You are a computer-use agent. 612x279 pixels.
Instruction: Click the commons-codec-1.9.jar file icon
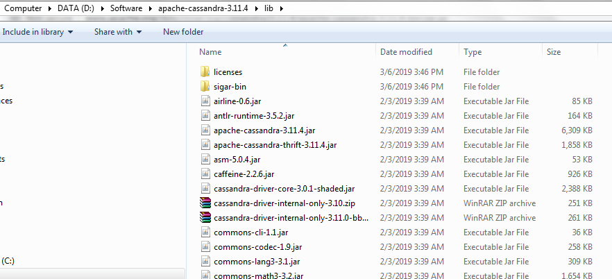point(205,246)
